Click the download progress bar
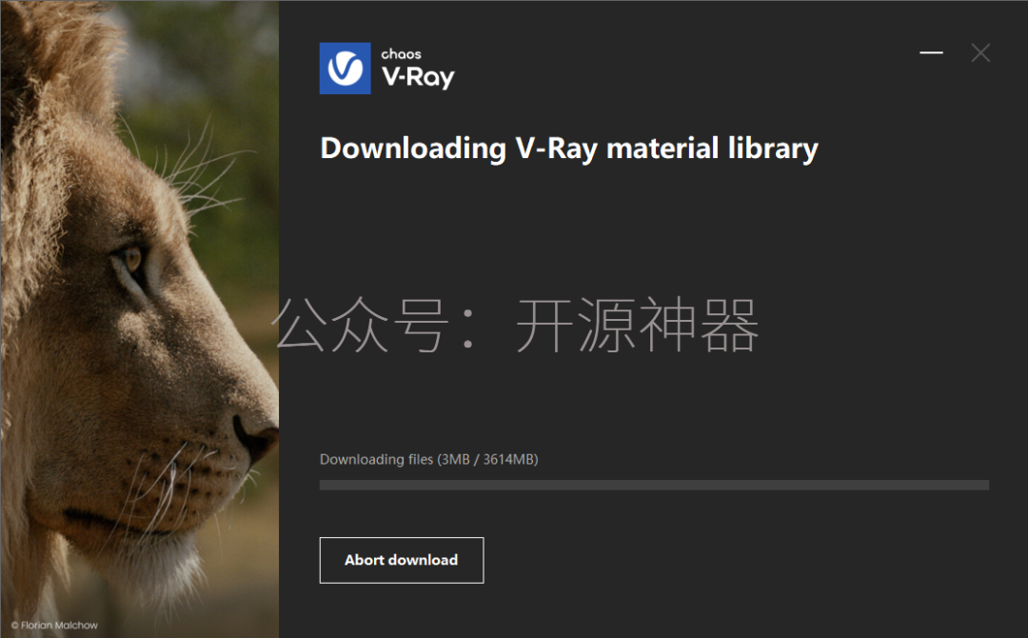The width and height of the screenshot is (1028, 638). click(654, 485)
